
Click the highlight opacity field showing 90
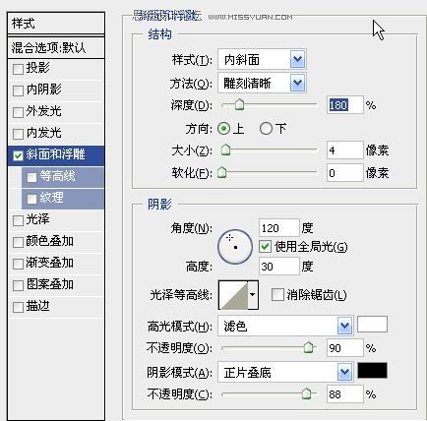click(x=345, y=348)
